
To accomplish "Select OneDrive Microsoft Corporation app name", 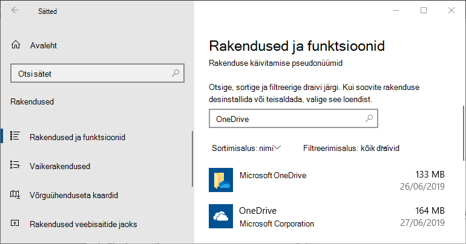I will coord(258,211).
